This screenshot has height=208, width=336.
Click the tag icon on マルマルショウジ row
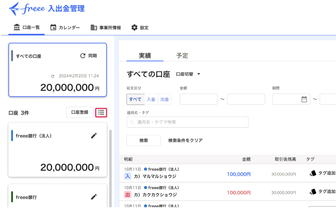(x=313, y=173)
